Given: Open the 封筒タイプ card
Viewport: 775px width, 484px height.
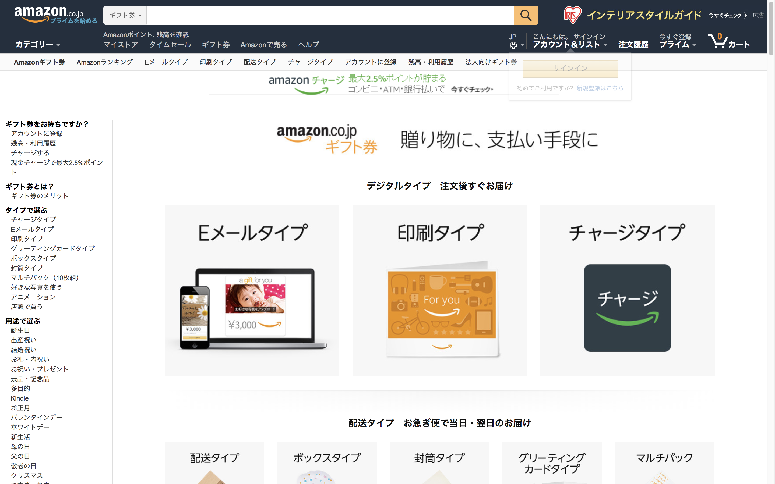Looking at the screenshot, I should coord(439,463).
